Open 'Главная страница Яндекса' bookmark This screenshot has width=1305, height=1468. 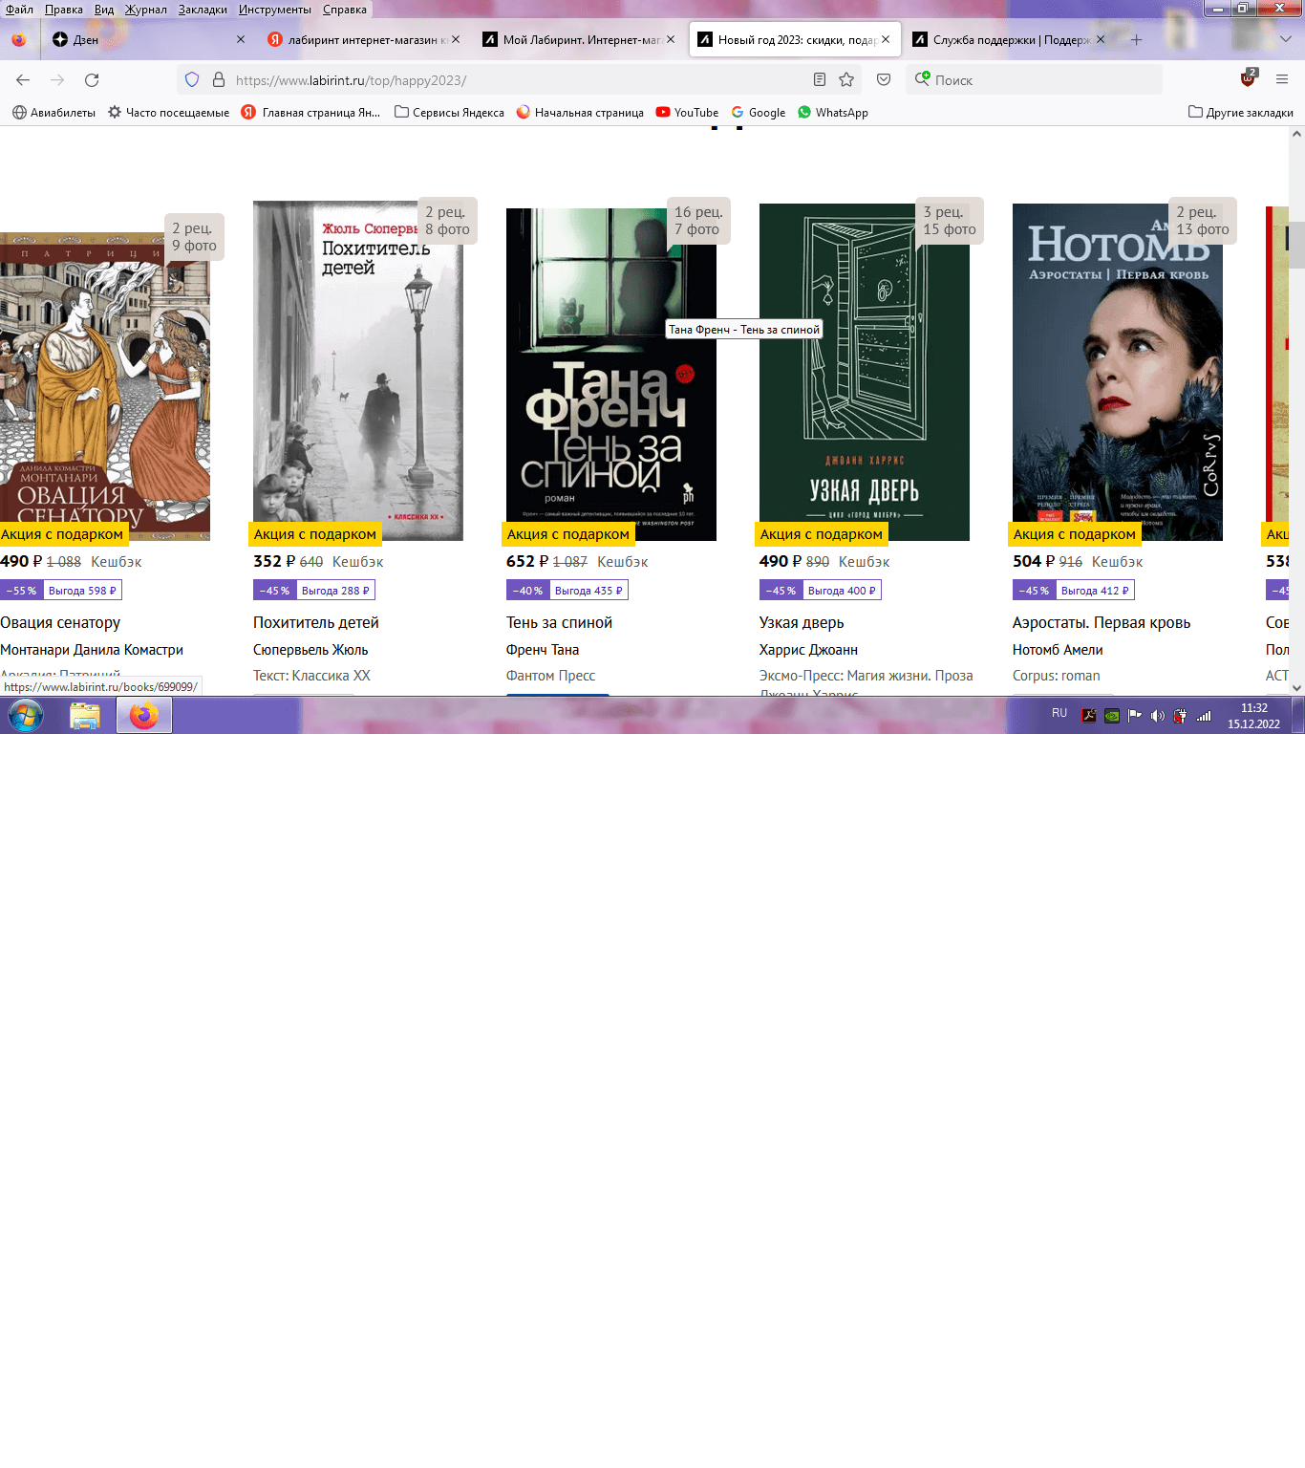[310, 113]
